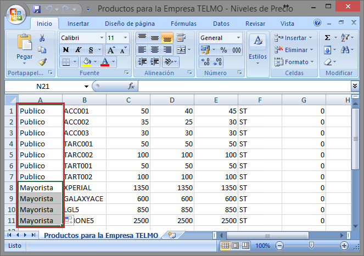Screen dimensions: 364x256
Task: Open the Vista tab
Action: pyautogui.click(x=287, y=24)
